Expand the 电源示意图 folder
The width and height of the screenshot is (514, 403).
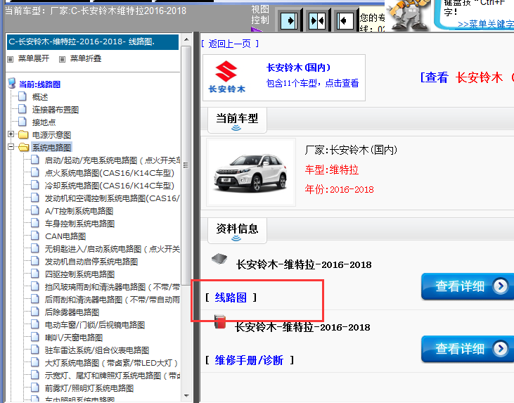pyautogui.click(x=11, y=134)
